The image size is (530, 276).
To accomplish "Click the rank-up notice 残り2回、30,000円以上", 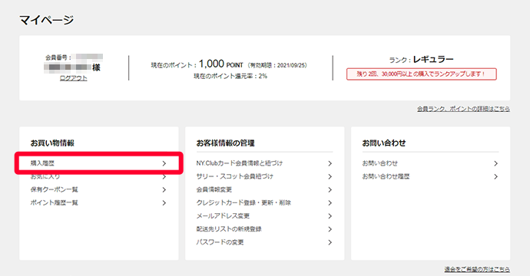I will [x=422, y=74].
